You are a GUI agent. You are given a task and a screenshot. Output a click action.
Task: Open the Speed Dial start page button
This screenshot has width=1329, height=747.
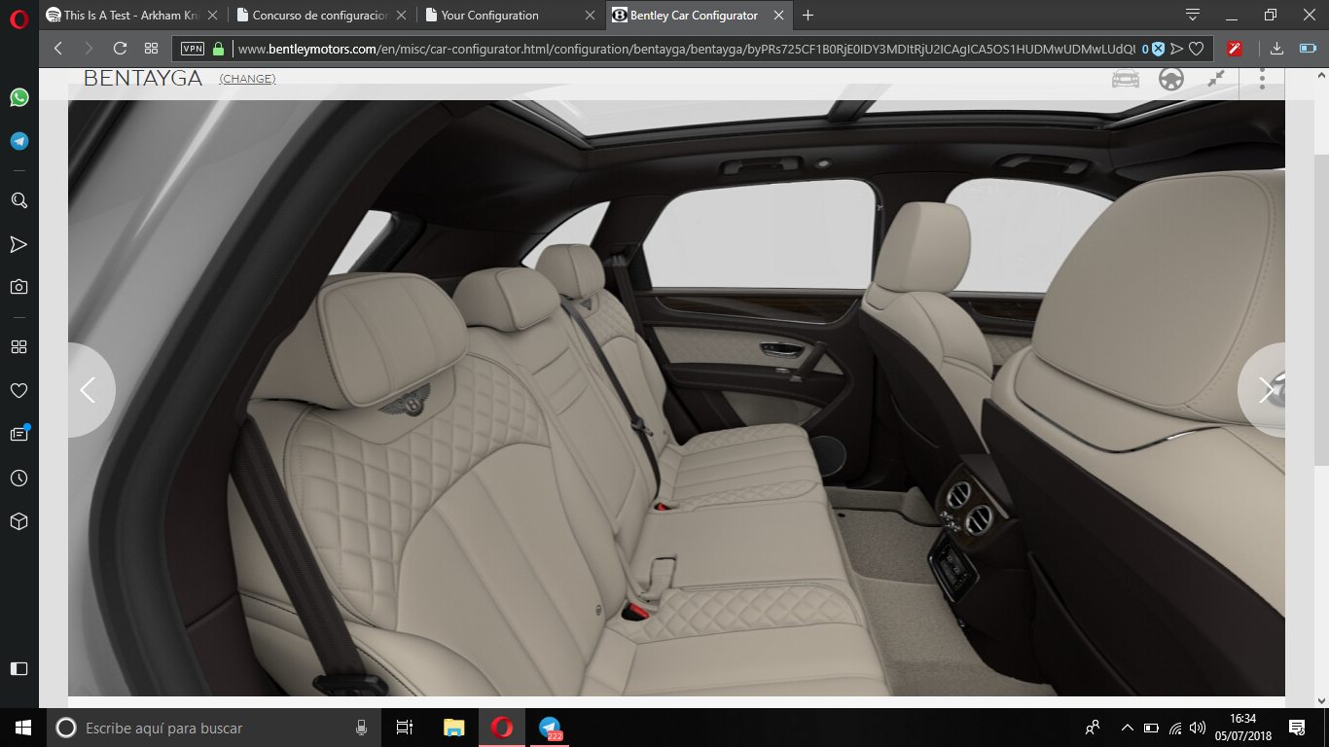coord(151,49)
